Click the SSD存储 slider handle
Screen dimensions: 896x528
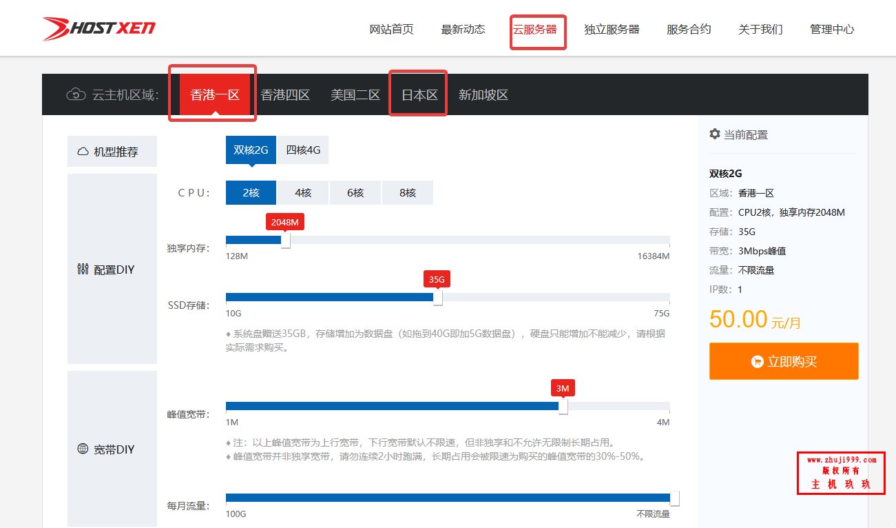coord(438,298)
